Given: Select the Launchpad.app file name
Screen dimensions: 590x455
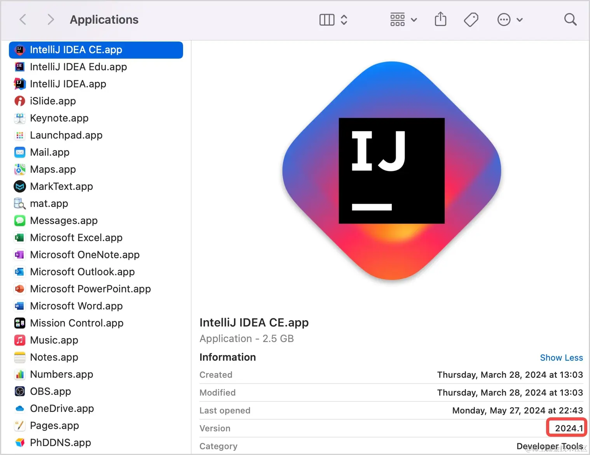Looking at the screenshot, I should coord(66,135).
